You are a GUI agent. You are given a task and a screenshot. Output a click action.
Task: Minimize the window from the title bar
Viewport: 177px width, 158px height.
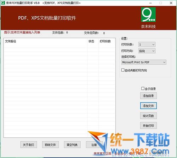coord(150,3)
